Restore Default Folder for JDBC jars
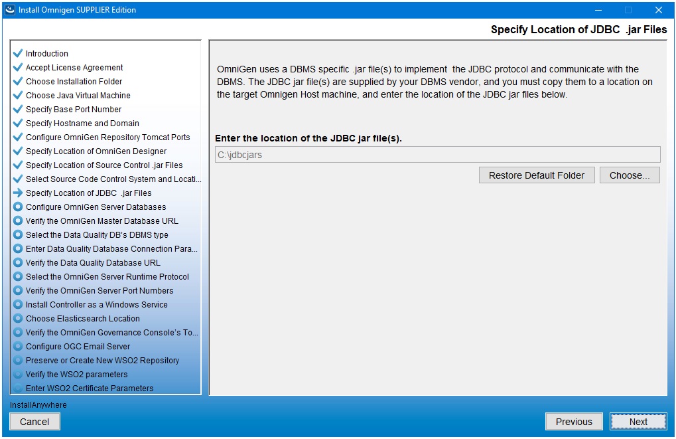Screen dimensions: 676x439 [x=537, y=175]
